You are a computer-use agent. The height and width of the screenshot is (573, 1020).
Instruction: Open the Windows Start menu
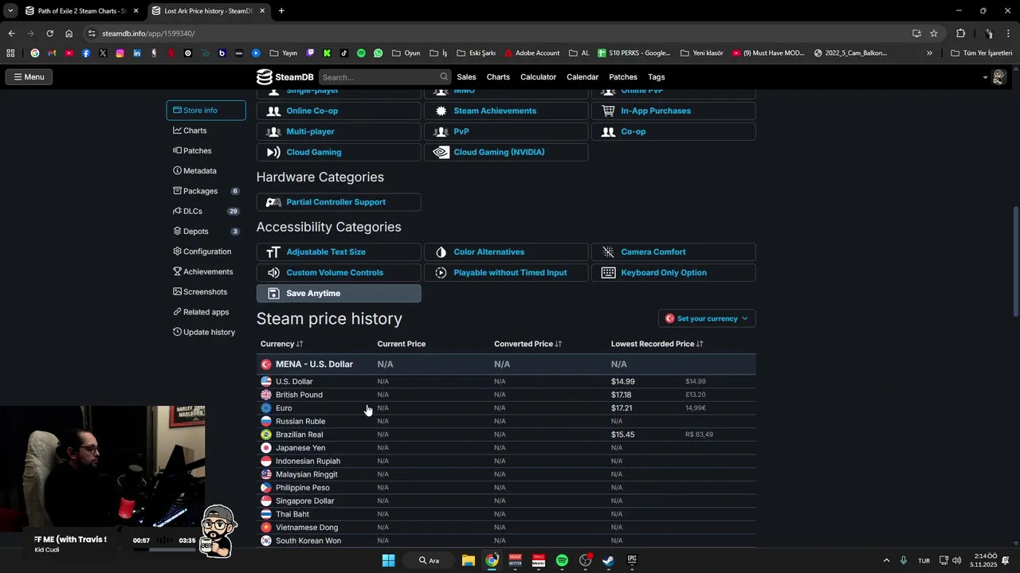(x=388, y=560)
